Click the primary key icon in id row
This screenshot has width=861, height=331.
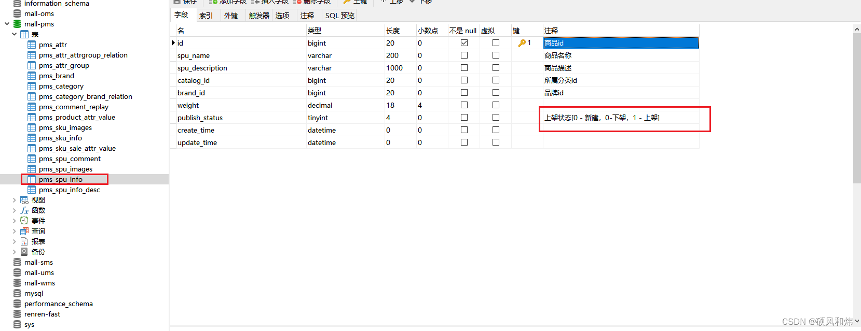pos(522,43)
